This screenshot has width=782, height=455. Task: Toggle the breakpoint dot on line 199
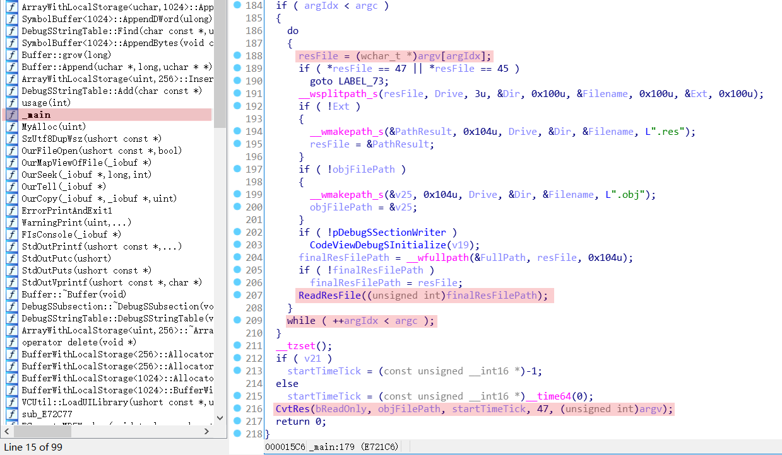tap(237, 194)
